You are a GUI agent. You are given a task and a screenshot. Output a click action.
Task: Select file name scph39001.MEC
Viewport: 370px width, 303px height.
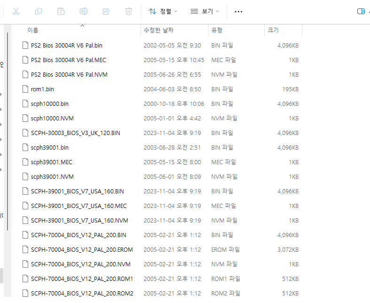[52, 162]
